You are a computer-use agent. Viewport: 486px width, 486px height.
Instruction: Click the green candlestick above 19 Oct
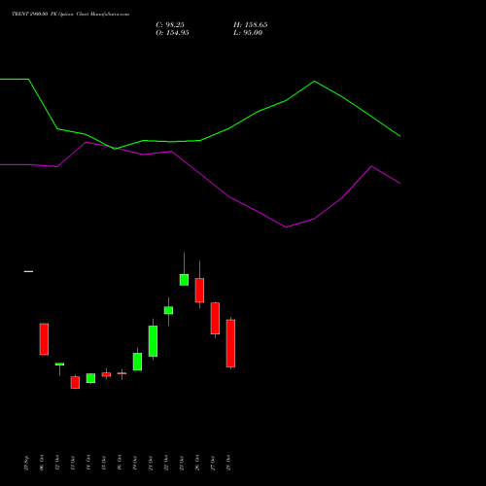[x=137, y=362]
